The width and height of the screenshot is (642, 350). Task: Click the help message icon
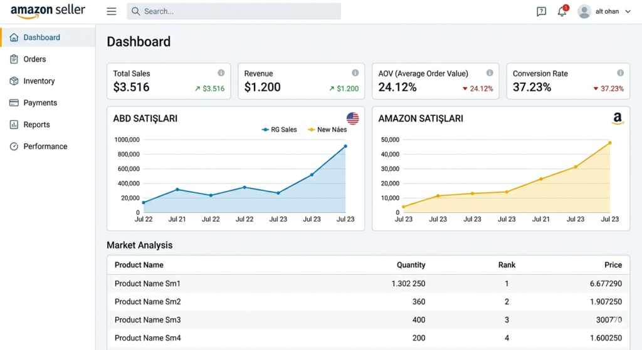click(x=542, y=11)
